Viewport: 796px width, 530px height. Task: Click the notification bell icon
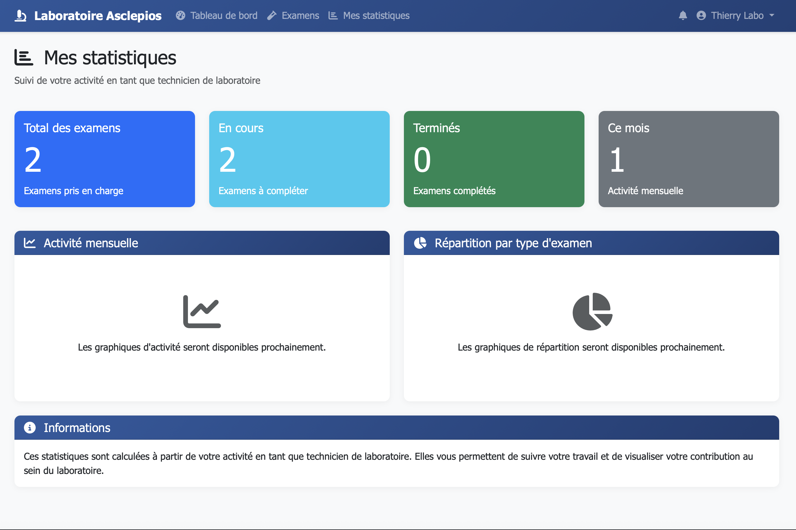pos(683,16)
